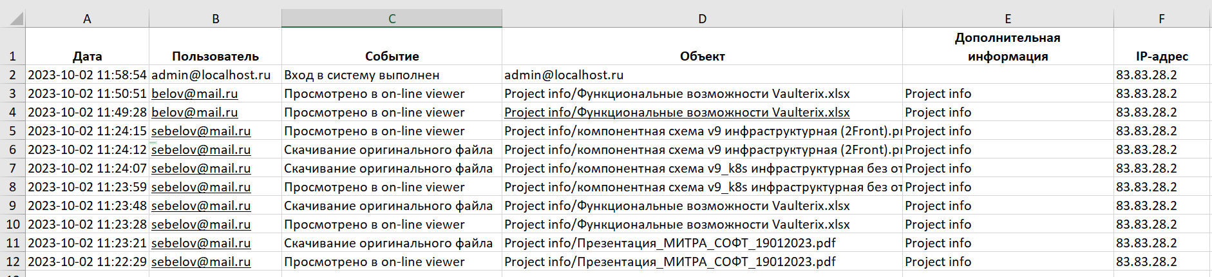The image size is (1212, 277).
Task: Select row 7 header
Action: 12,168
